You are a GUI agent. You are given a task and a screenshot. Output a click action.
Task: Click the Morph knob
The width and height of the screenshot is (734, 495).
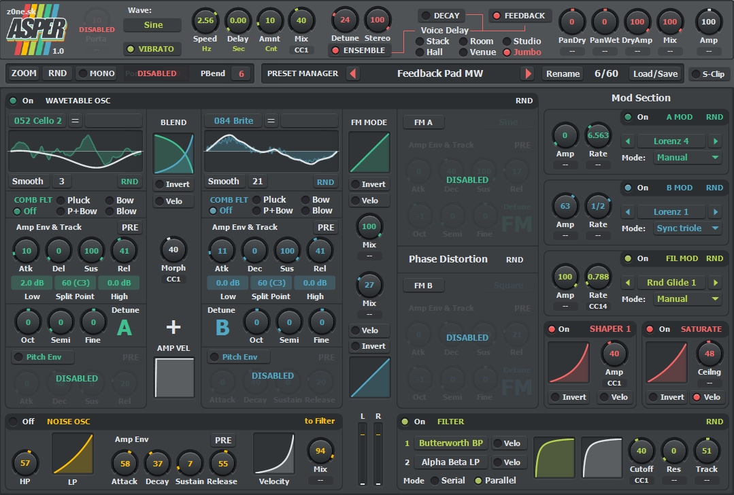pyautogui.click(x=173, y=250)
